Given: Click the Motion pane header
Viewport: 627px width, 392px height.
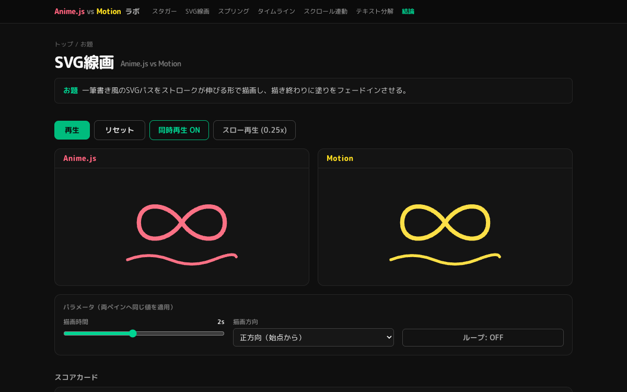Looking at the screenshot, I should tap(445, 158).
